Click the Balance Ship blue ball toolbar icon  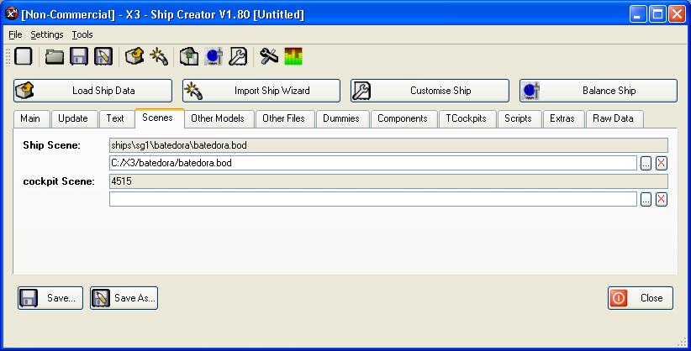214,57
